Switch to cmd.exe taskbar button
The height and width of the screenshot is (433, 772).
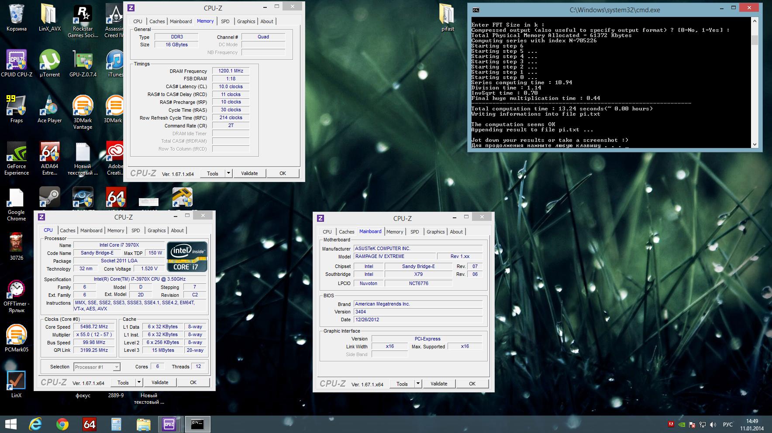point(198,424)
